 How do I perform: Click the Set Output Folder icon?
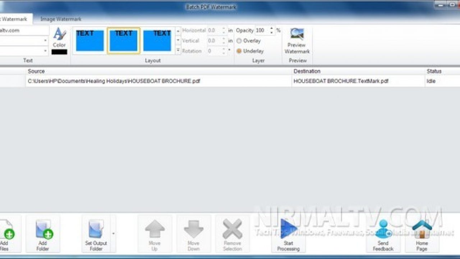click(x=96, y=229)
